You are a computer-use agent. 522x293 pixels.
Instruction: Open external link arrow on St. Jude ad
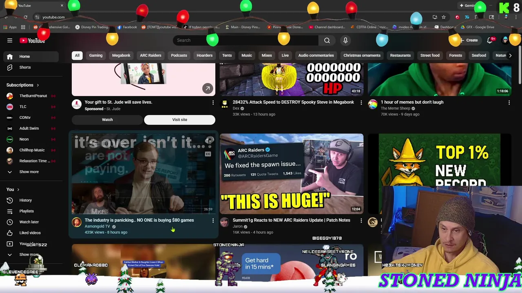[208, 88]
